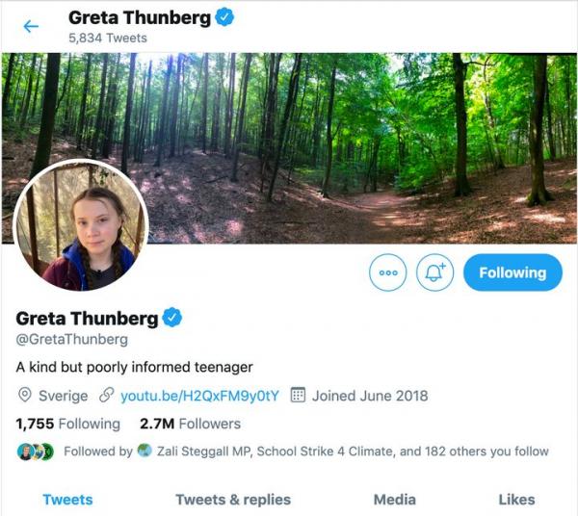578x516 pixels.
Task: Open the Tweets & replies tab
Action: pos(233,500)
